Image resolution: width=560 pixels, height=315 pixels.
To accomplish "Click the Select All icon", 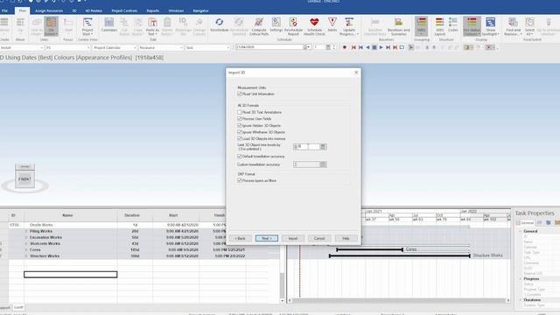I will (529, 22).
